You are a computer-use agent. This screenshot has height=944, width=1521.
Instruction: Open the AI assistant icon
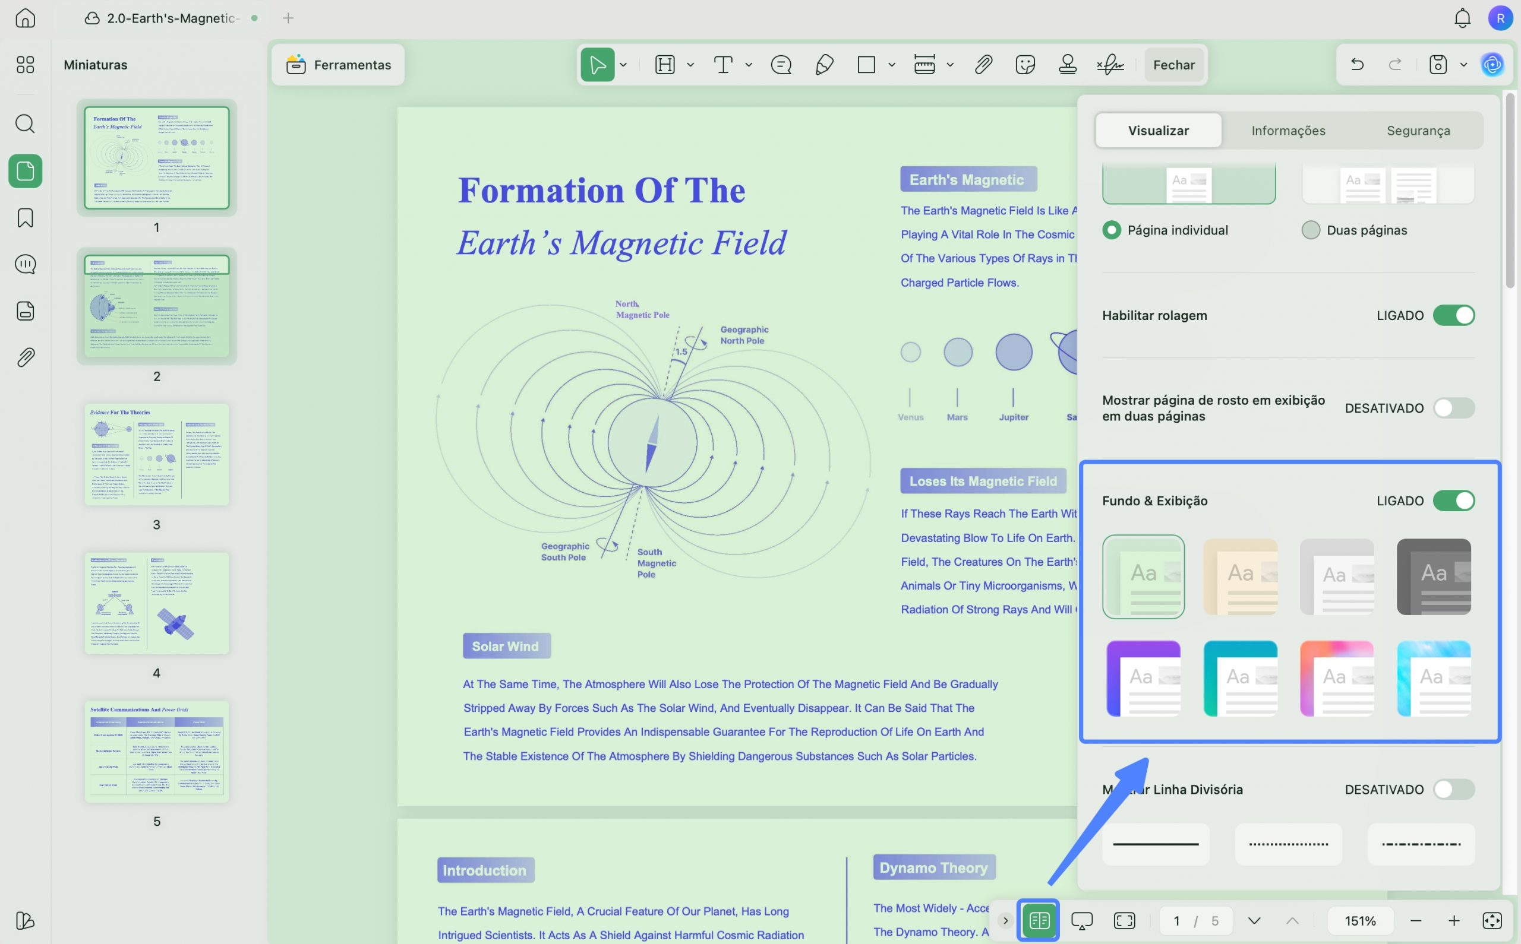[x=1492, y=64]
